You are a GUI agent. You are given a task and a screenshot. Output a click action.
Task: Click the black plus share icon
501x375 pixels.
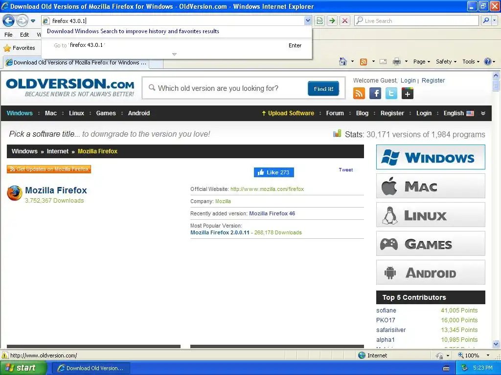408,93
